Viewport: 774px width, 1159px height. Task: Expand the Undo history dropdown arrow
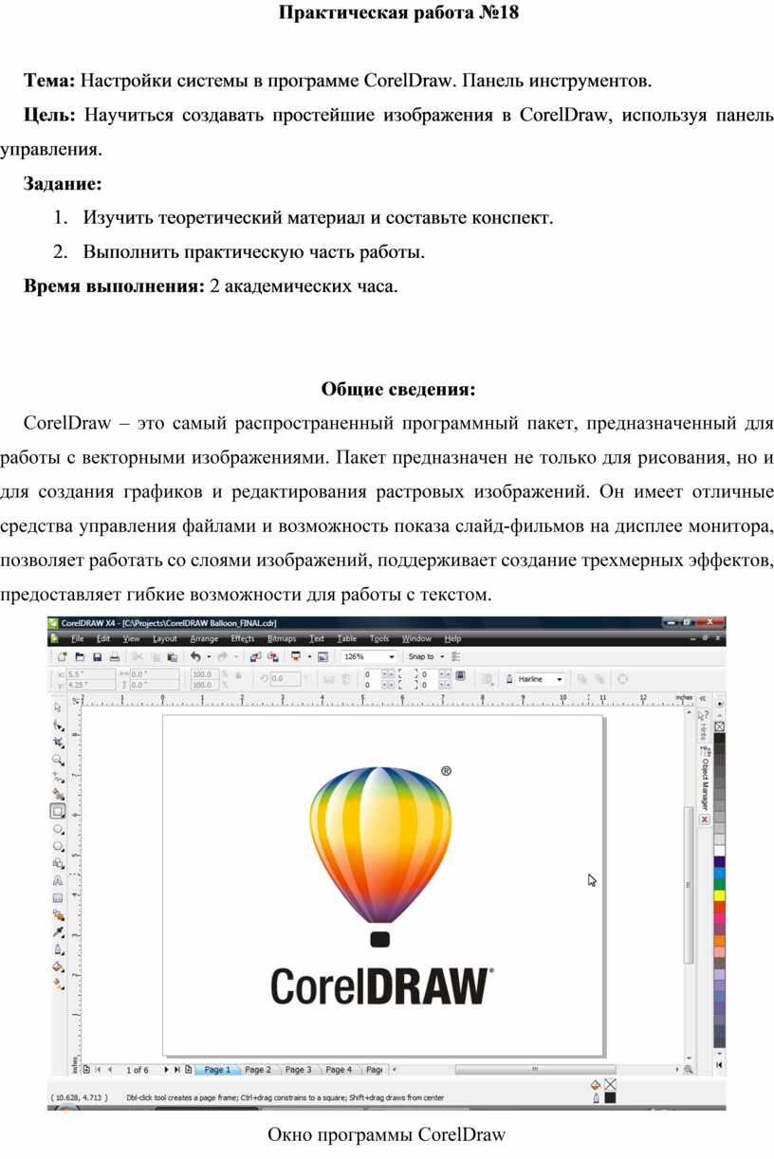(209, 656)
